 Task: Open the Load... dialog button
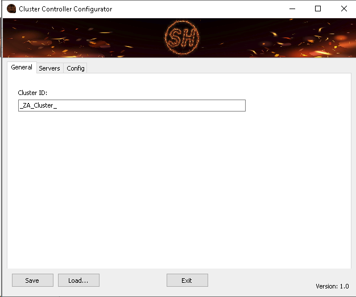[x=78, y=280]
